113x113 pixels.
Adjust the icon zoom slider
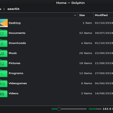tap(69, 109)
